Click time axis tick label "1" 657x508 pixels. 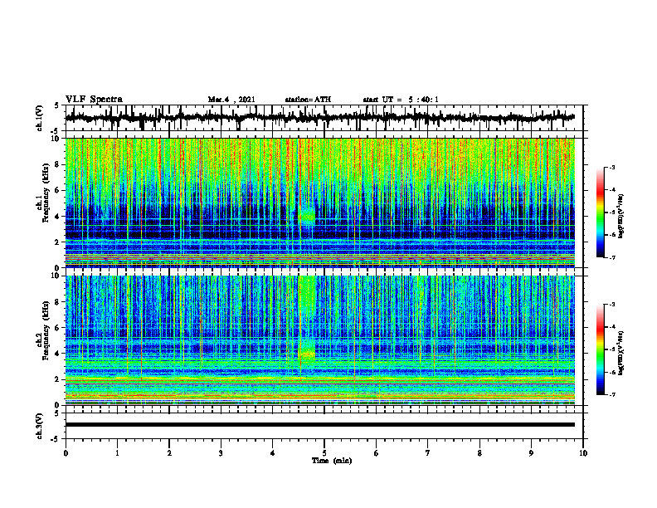[x=117, y=453]
